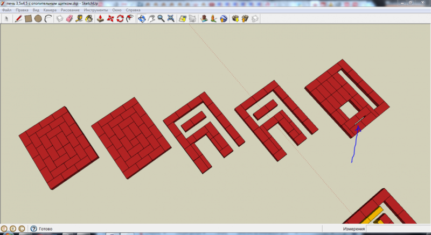
Task: Activate the Rotate tool
Action: point(120,19)
